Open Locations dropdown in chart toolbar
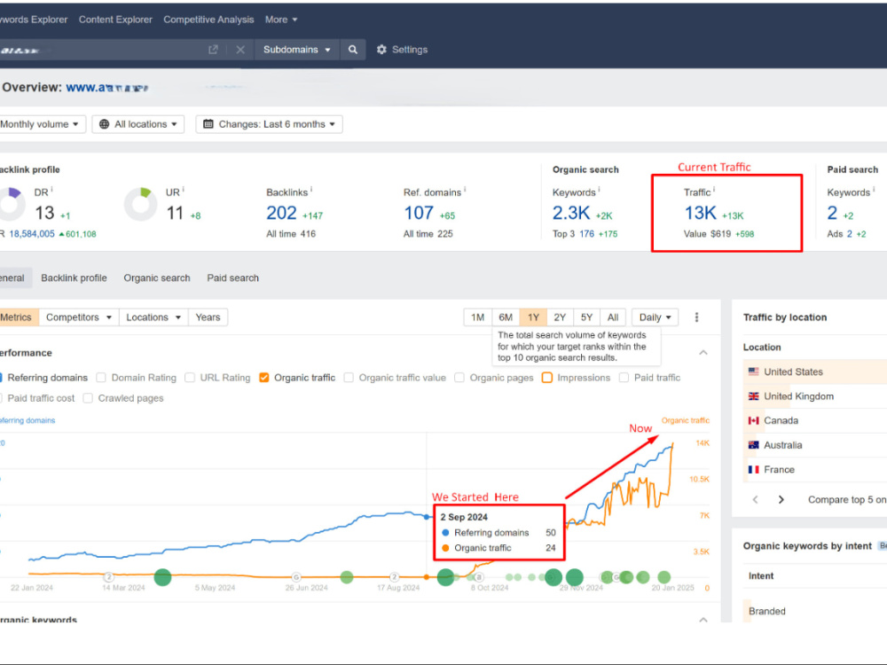887x665 pixels. [x=153, y=317]
